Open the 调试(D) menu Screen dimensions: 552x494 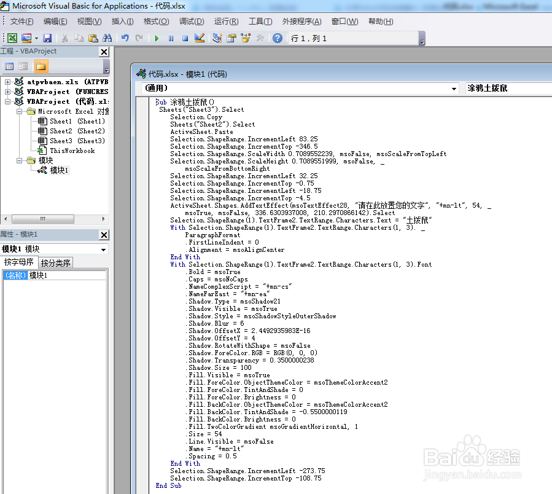coord(192,22)
